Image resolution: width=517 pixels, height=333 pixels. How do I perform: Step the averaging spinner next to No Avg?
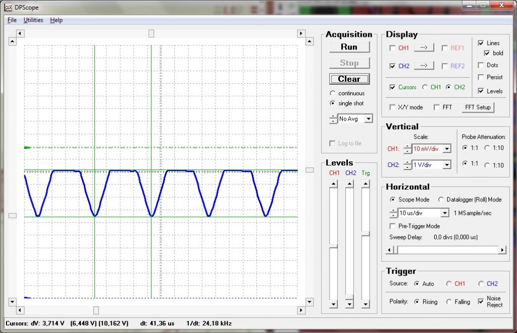333,119
